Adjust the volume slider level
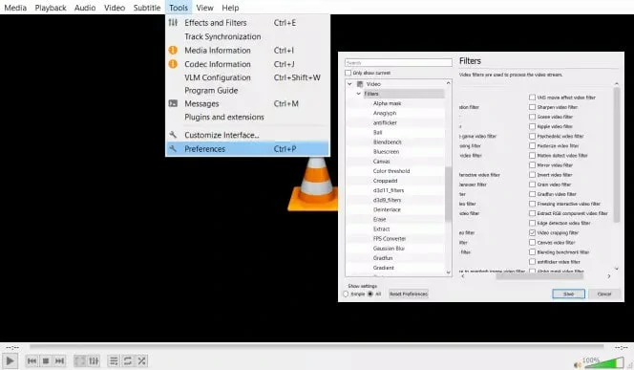Screen dimensions: 634x370 [604, 362]
